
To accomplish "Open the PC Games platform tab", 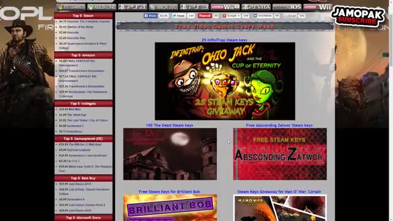I will (x=71, y=7).
